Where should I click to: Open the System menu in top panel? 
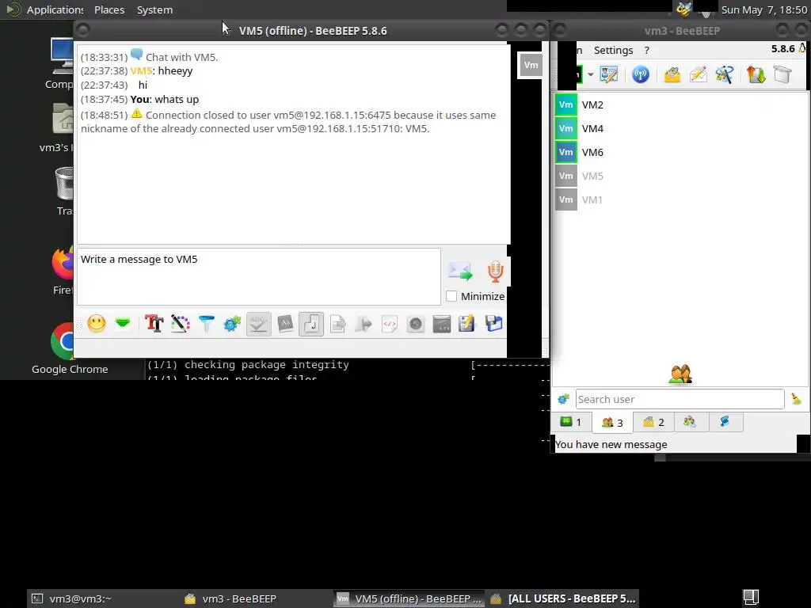(154, 9)
